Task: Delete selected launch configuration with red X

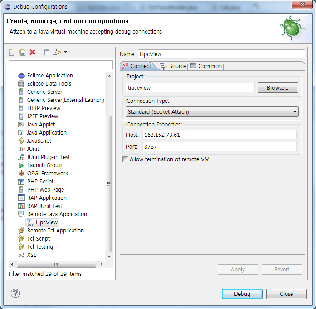Action: pos(32,53)
